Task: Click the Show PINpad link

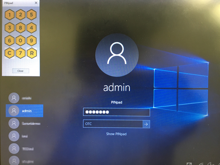Action: pyautogui.click(x=116, y=134)
